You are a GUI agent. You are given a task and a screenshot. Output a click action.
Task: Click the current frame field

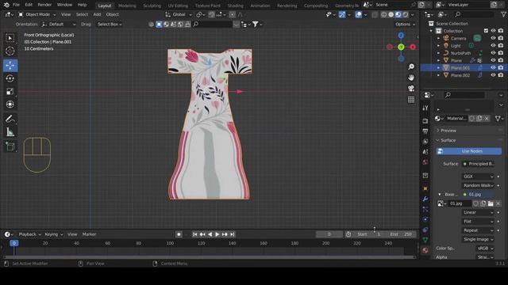pos(329,234)
